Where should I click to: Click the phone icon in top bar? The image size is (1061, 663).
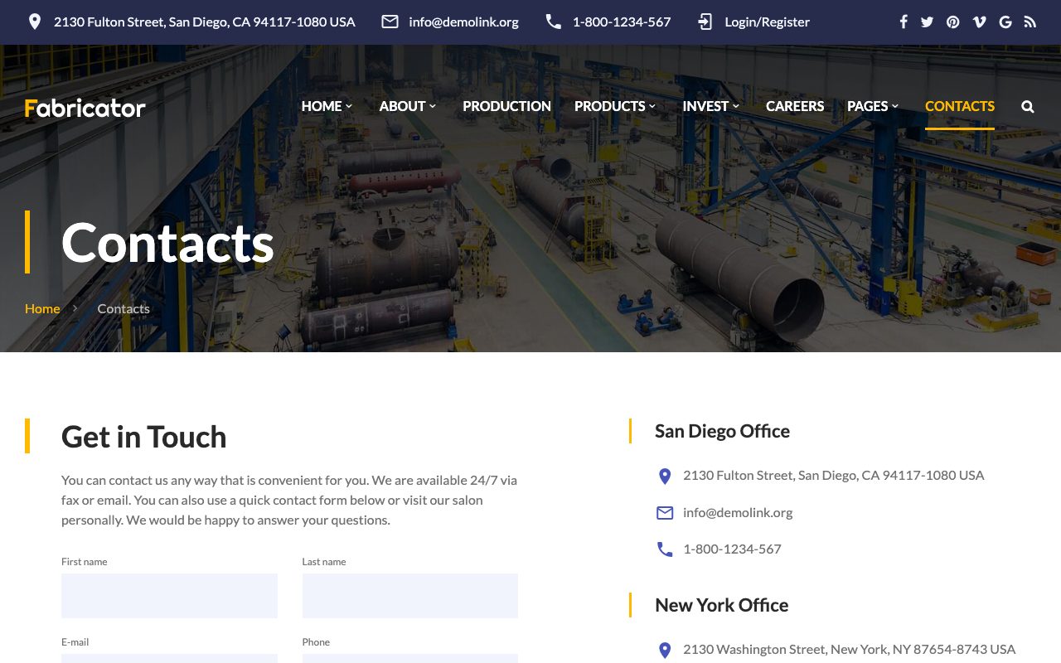[553, 22]
